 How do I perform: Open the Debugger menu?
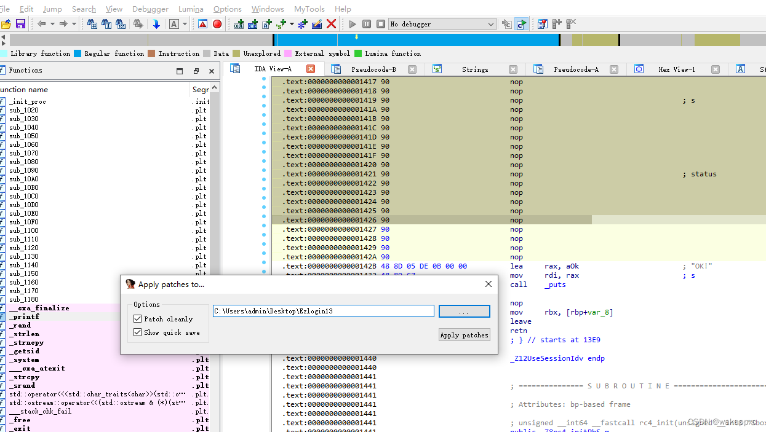pos(150,9)
